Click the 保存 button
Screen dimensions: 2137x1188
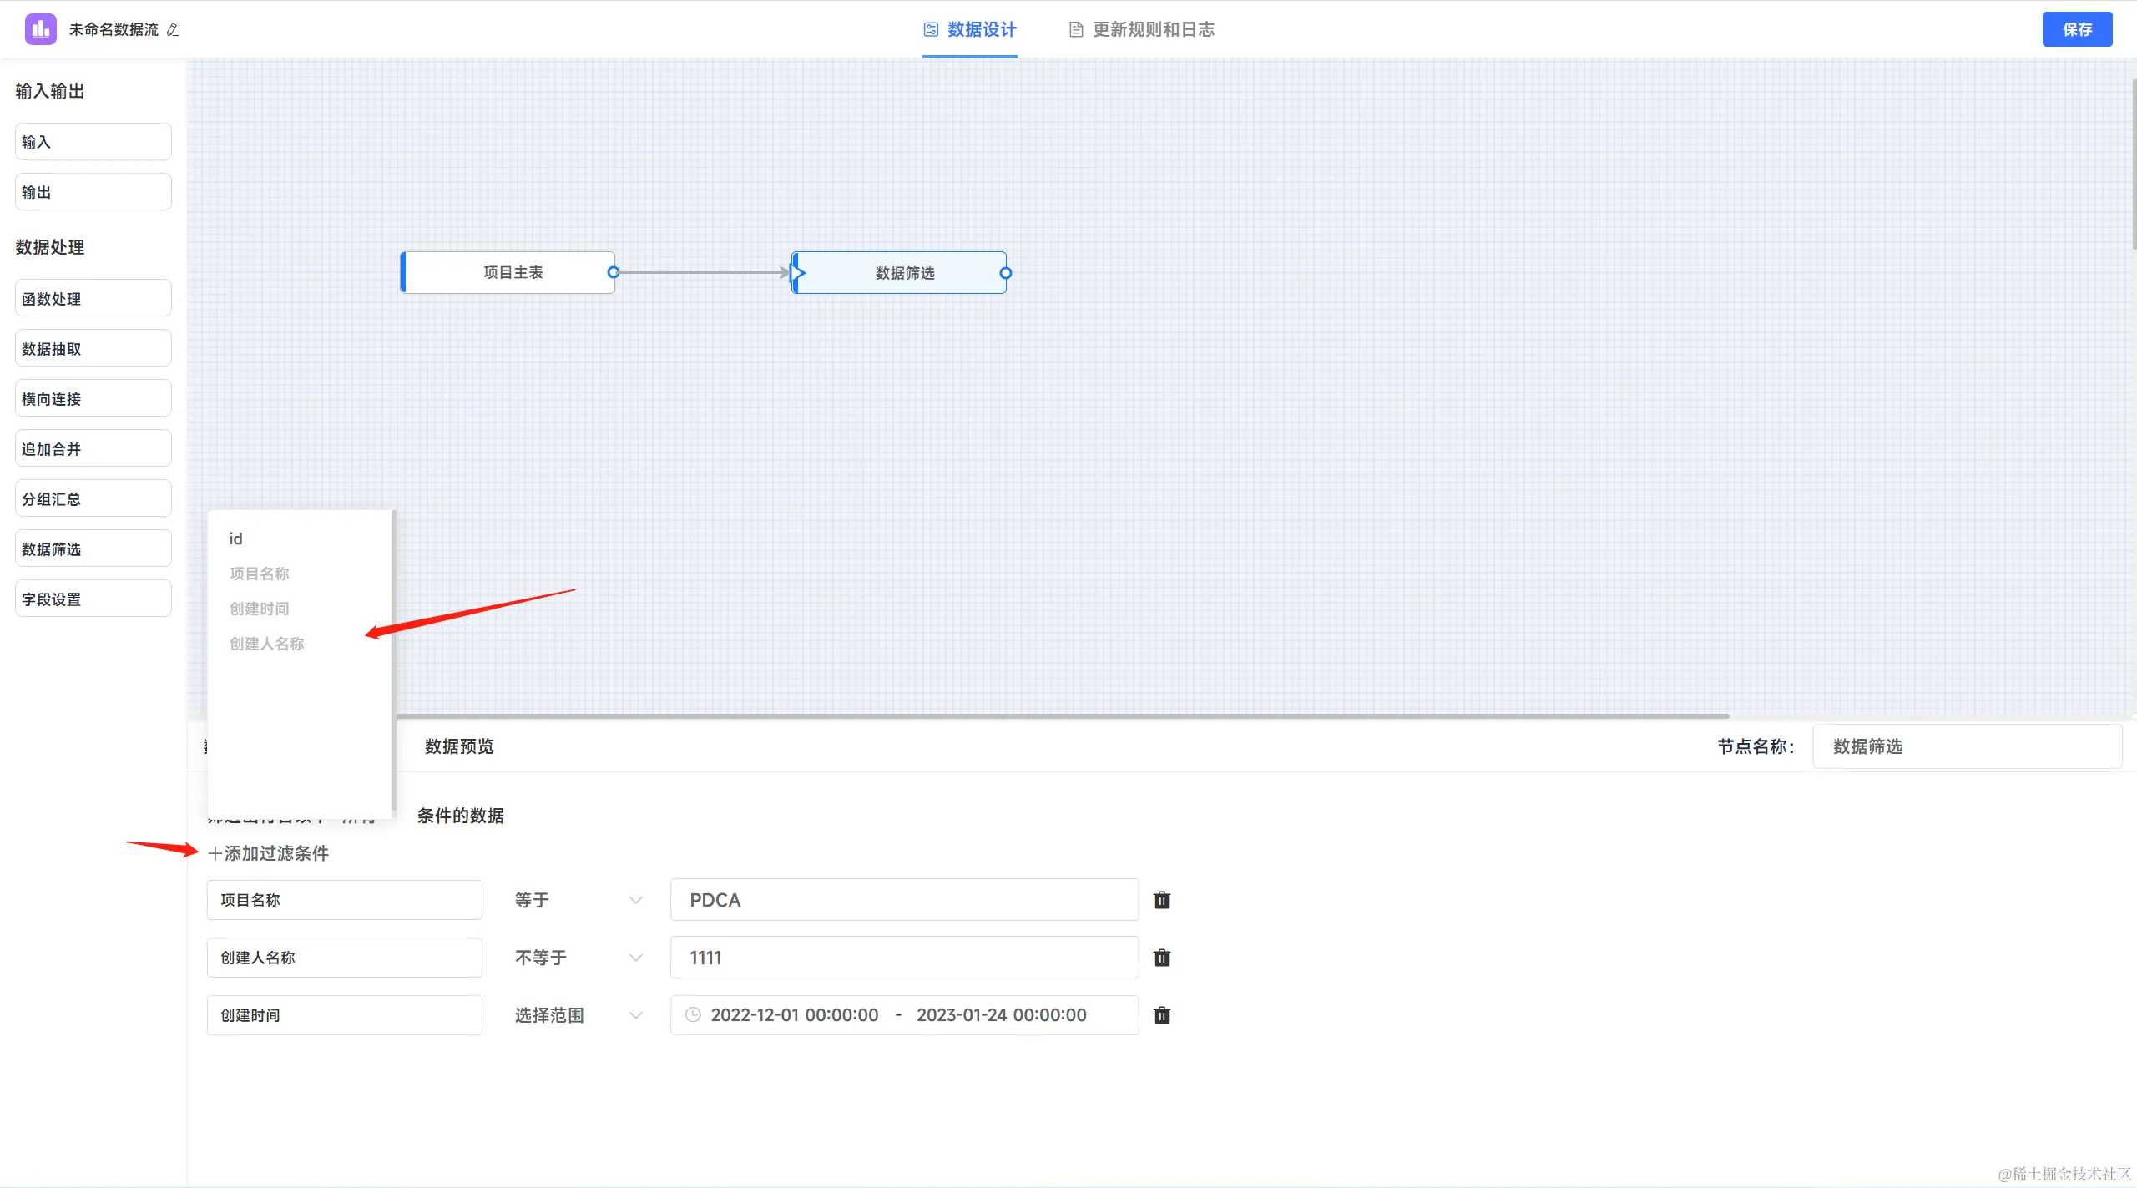[2076, 30]
